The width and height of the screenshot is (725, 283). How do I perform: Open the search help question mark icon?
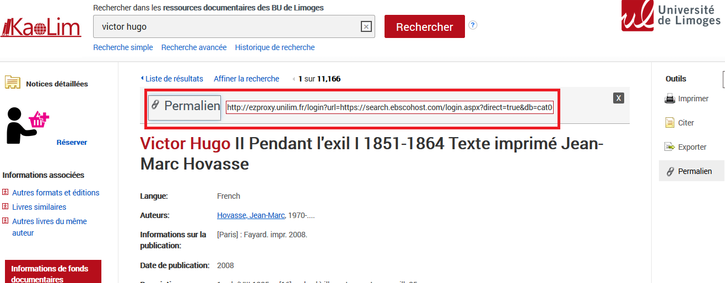(473, 25)
